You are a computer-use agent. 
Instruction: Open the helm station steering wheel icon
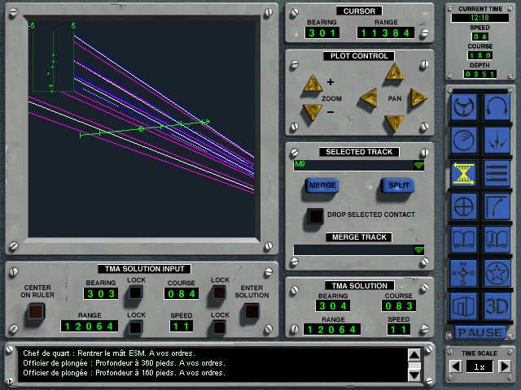(465, 106)
